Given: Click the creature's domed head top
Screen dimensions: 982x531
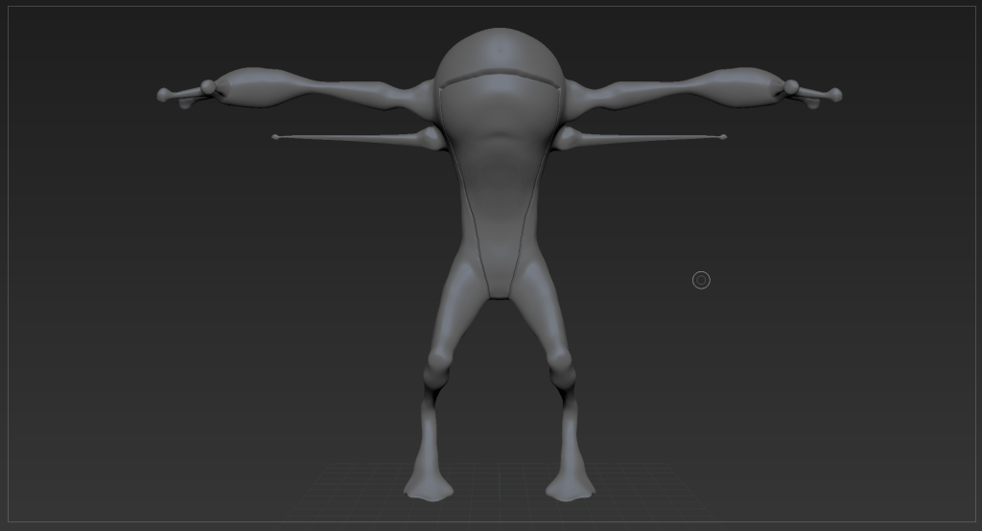Looking at the screenshot, I should pyautogui.click(x=498, y=48).
